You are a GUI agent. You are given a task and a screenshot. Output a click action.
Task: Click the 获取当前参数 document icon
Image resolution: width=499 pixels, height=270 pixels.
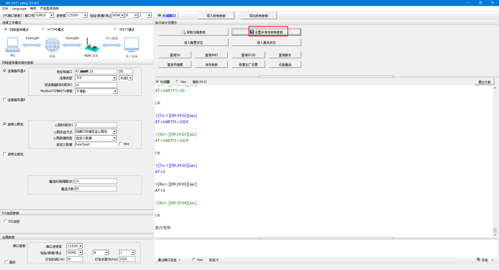[184, 32]
